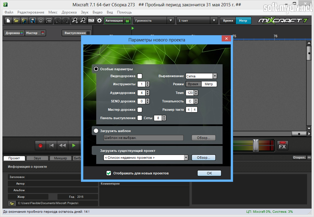Click the green lock activation icon

tap(127, 21)
